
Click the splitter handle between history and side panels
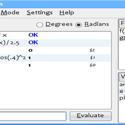coord(116,71)
